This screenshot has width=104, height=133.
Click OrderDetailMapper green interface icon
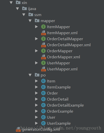43,39
